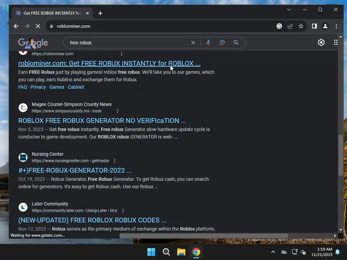Open Chrome three-dot menu
Viewport: 347px width, 260px height.
click(x=336, y=26)
